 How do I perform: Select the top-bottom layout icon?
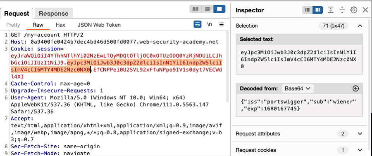pos(207,9)
